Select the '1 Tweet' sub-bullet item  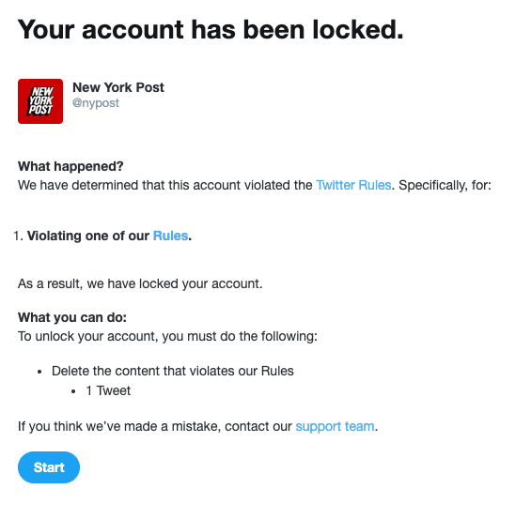[x=108, y=390]
